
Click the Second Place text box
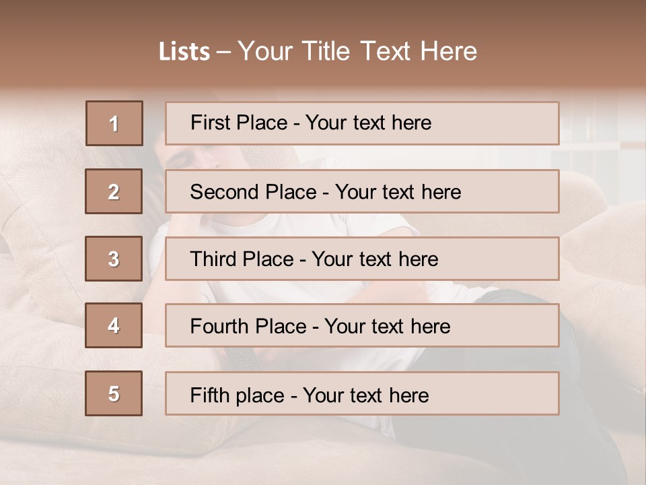click(x=362, y=191)
